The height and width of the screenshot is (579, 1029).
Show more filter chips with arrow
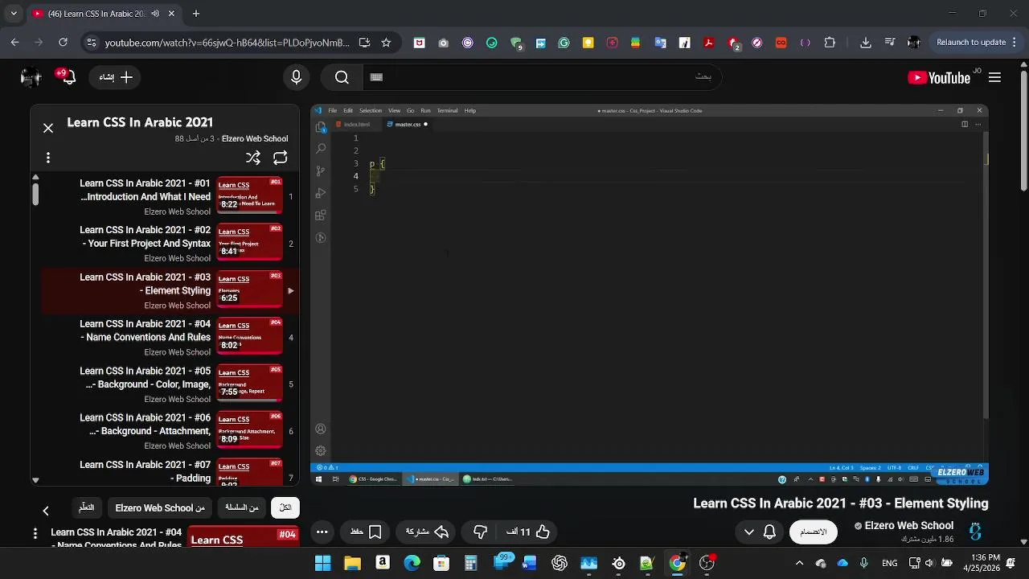46,511
